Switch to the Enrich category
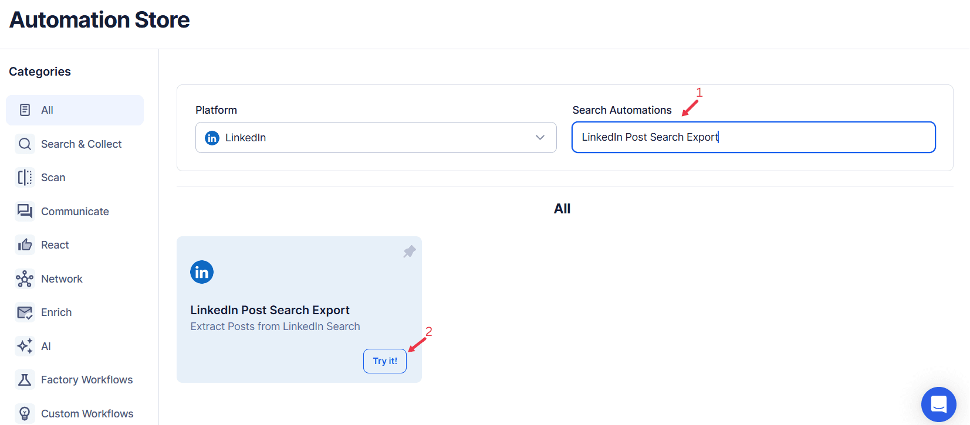 pos(56,312)
